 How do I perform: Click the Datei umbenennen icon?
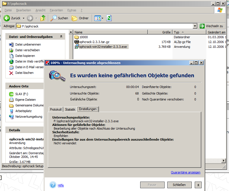[x=11, y=44]
